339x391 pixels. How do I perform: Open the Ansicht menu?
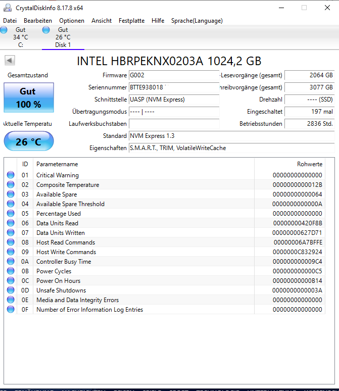101,21
